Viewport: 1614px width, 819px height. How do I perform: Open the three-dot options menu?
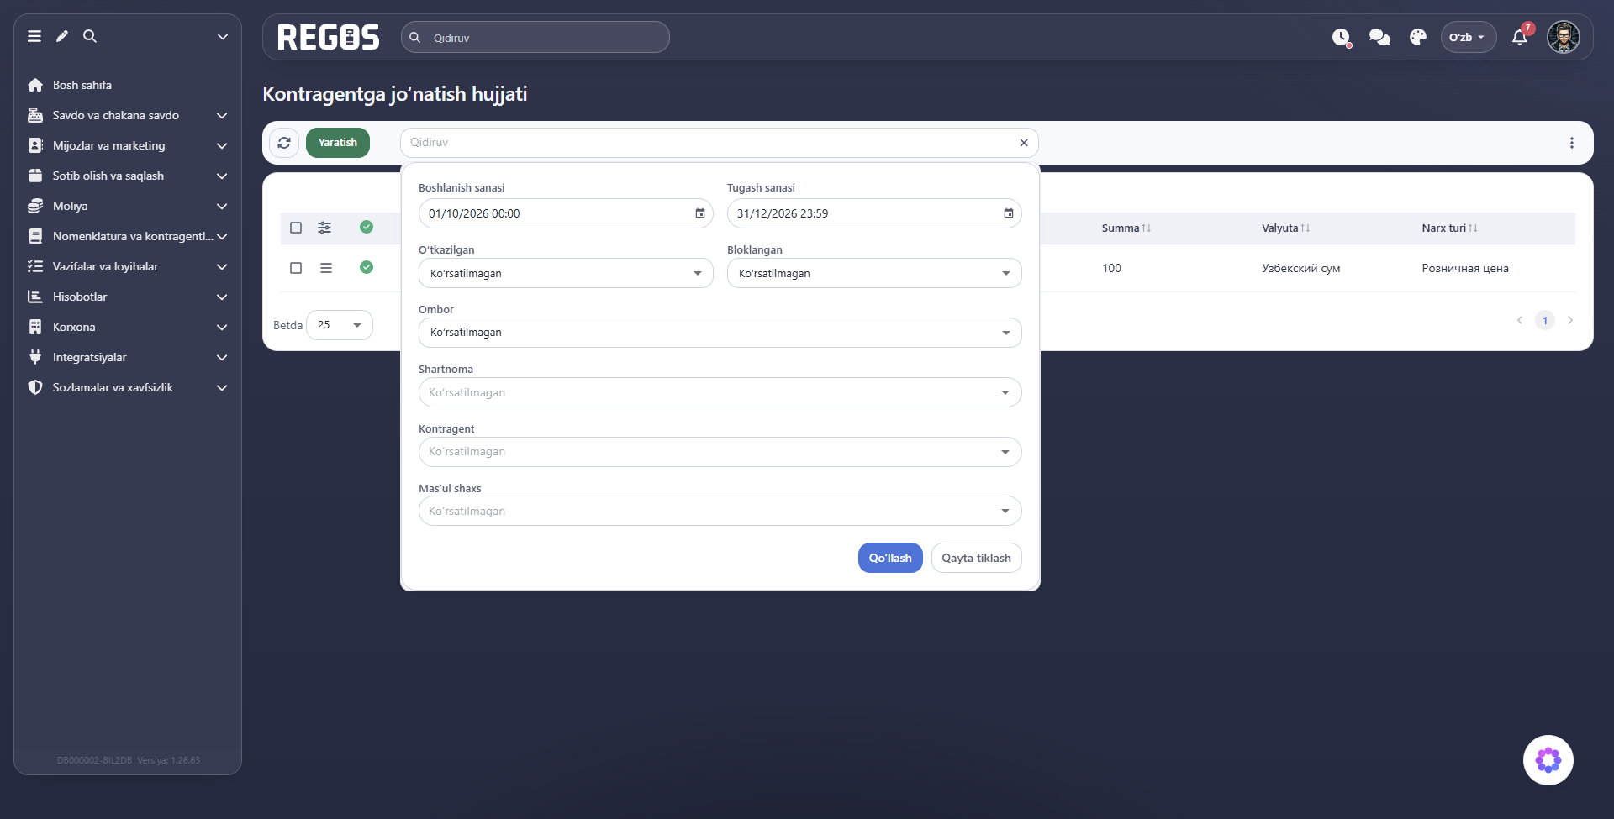pos(1572,143)
